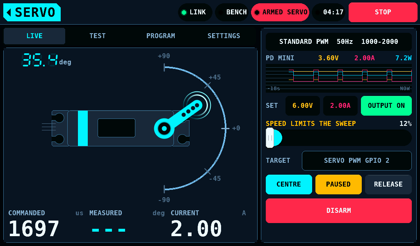The width and height of the screenshot is (420, 246).
Task: Click the ARMED SERVO status badge
Action: [x=280, y=12]
